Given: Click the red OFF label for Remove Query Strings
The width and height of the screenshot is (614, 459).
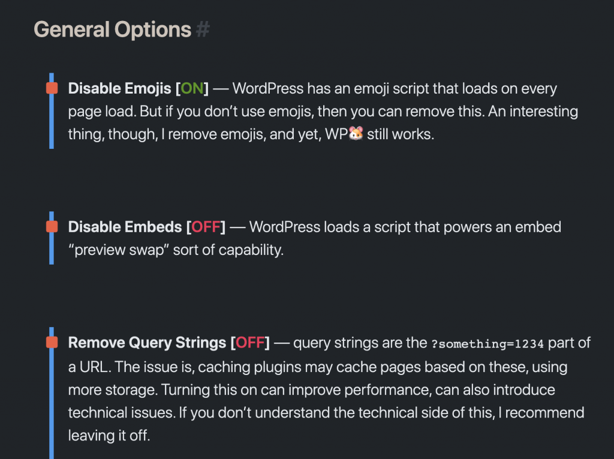Looking at the screenshot, I should [250, 343].
